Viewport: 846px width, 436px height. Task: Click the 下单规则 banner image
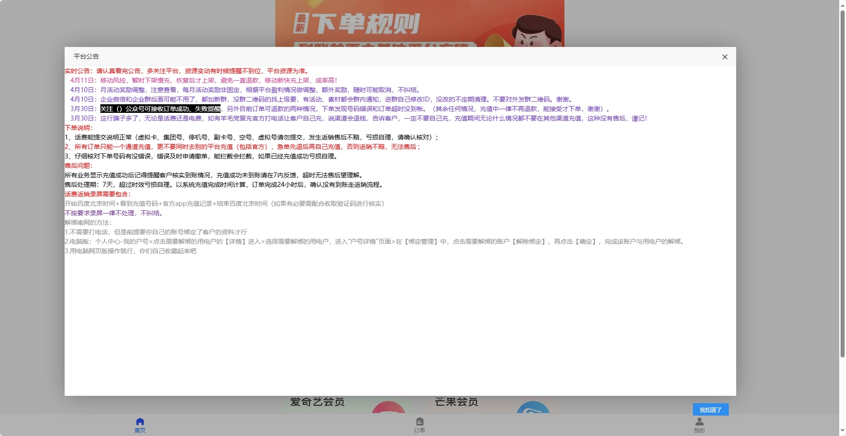[419, 23]
